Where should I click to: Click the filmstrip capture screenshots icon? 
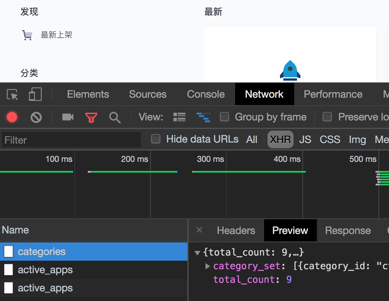(68, 117)
